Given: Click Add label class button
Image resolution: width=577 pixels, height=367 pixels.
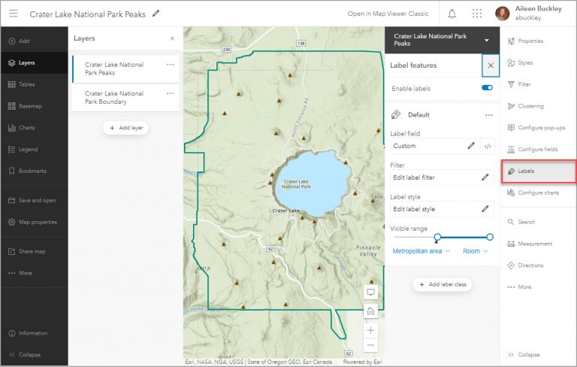Looking at the screenshot, I should coord(443,284).
